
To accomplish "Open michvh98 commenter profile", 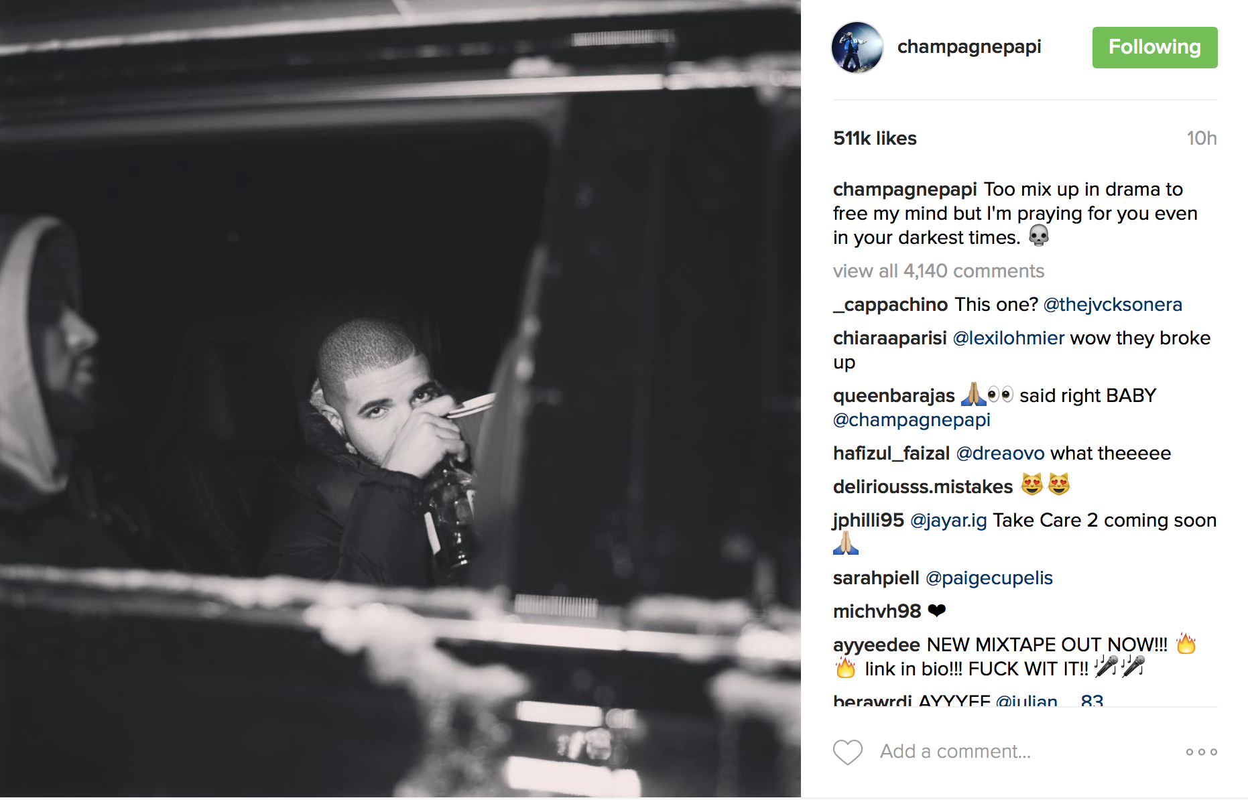I will [877, 611].
